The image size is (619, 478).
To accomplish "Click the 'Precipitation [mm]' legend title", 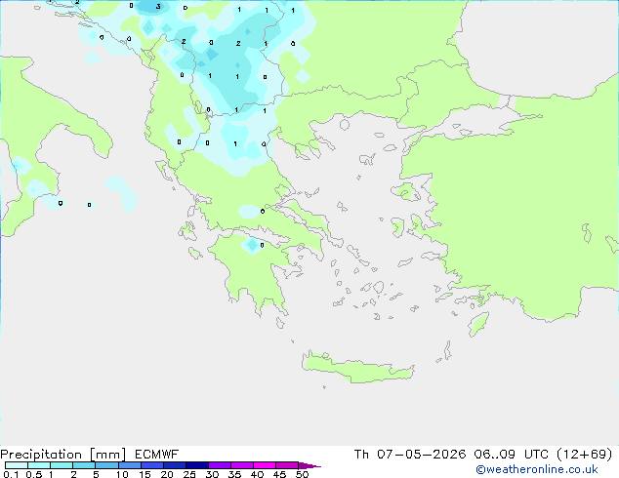I will click(63, 455).
